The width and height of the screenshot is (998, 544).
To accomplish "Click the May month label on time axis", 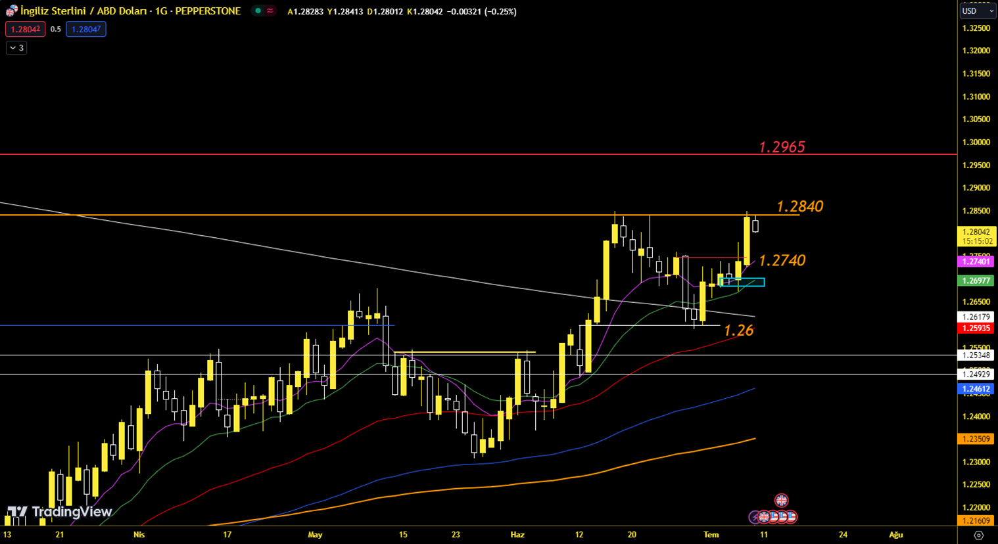I will 315,535.
